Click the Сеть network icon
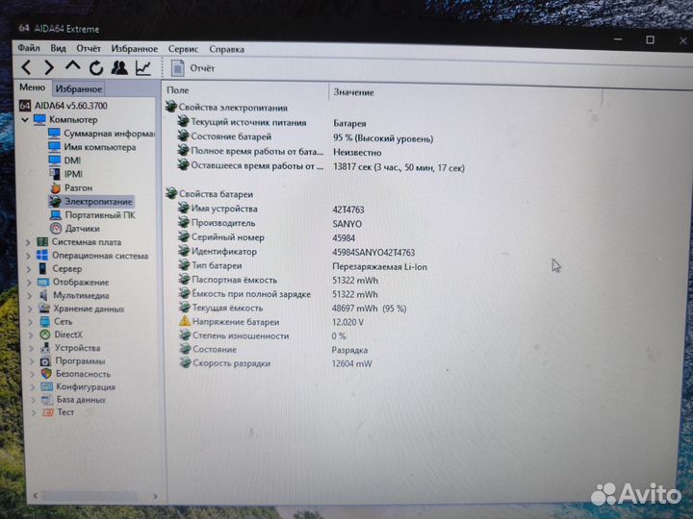 pyautogui.click(x=44, y=321)
